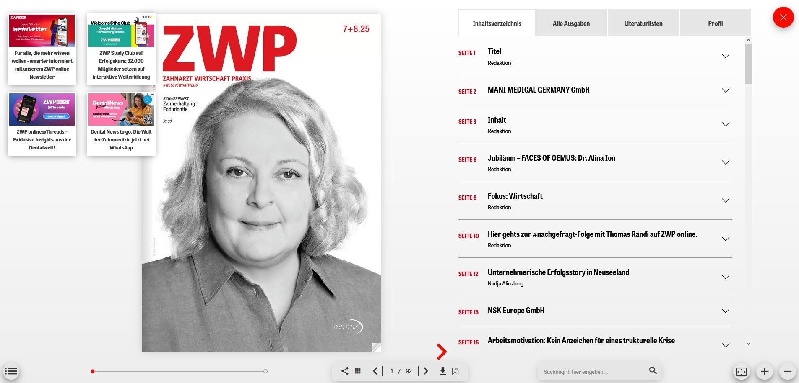Click 'SEITE 2' page label

pyautogui.click(x=467, y=92)
